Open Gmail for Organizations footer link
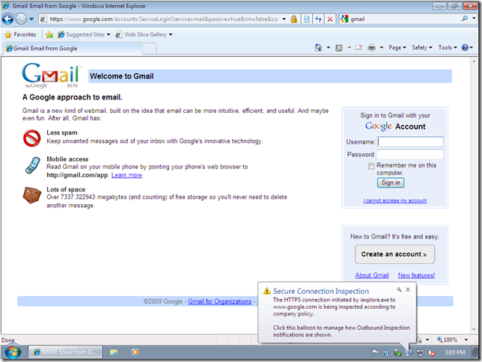 (220, 301)
